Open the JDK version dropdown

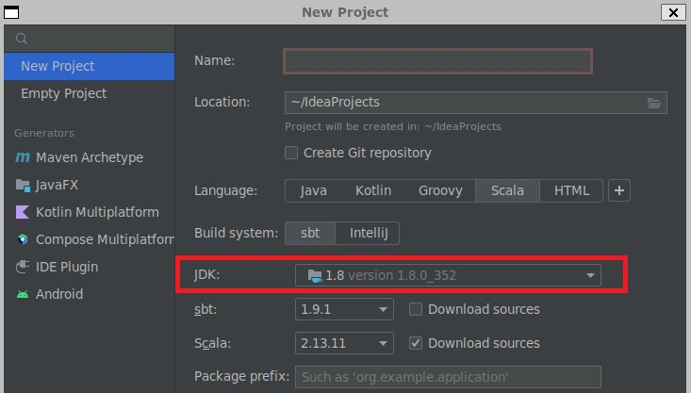coord(448,275)
